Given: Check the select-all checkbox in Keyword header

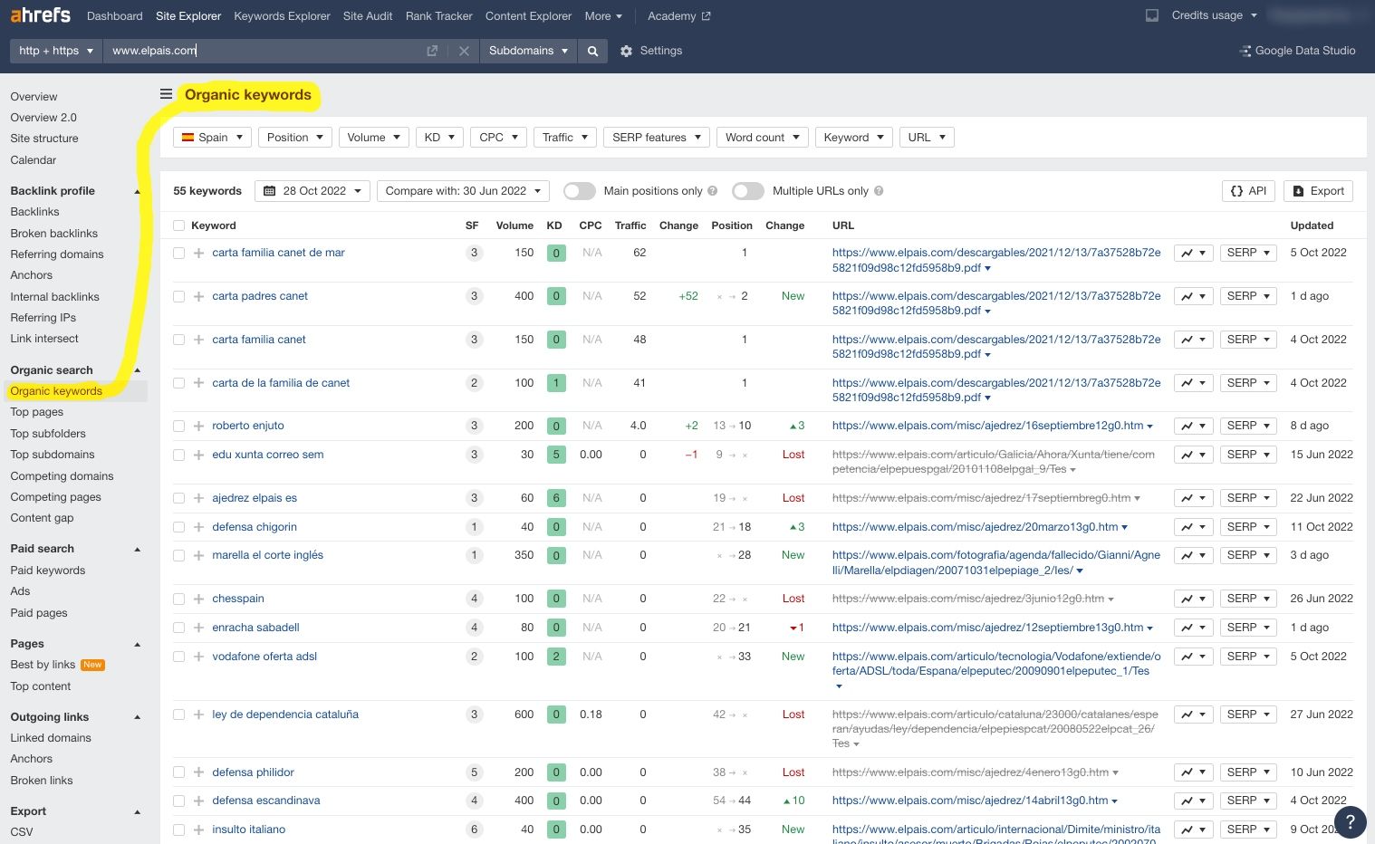Looking at the screenshot, I should 178,225.
